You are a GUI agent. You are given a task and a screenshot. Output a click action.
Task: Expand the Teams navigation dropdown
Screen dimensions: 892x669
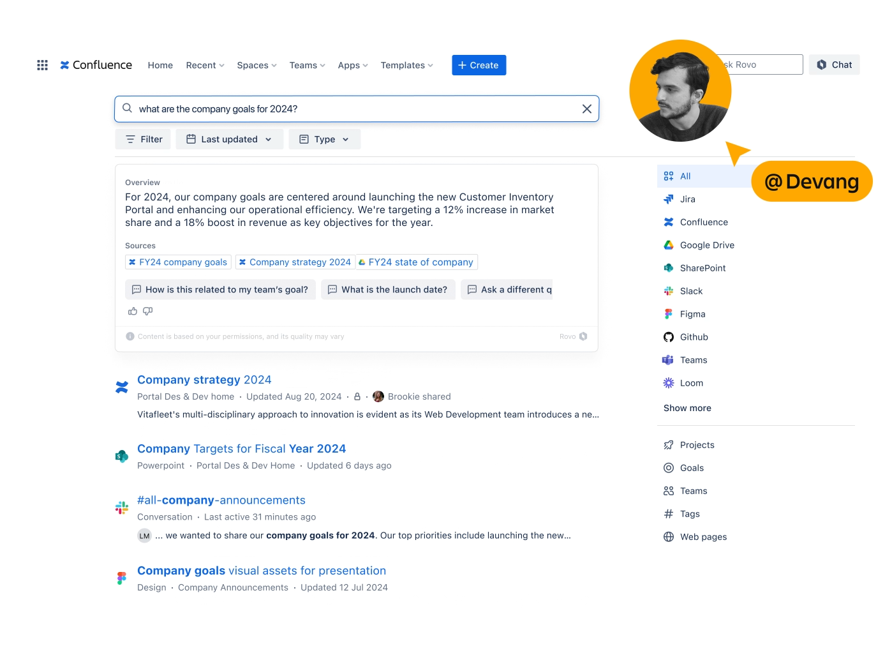308,65
